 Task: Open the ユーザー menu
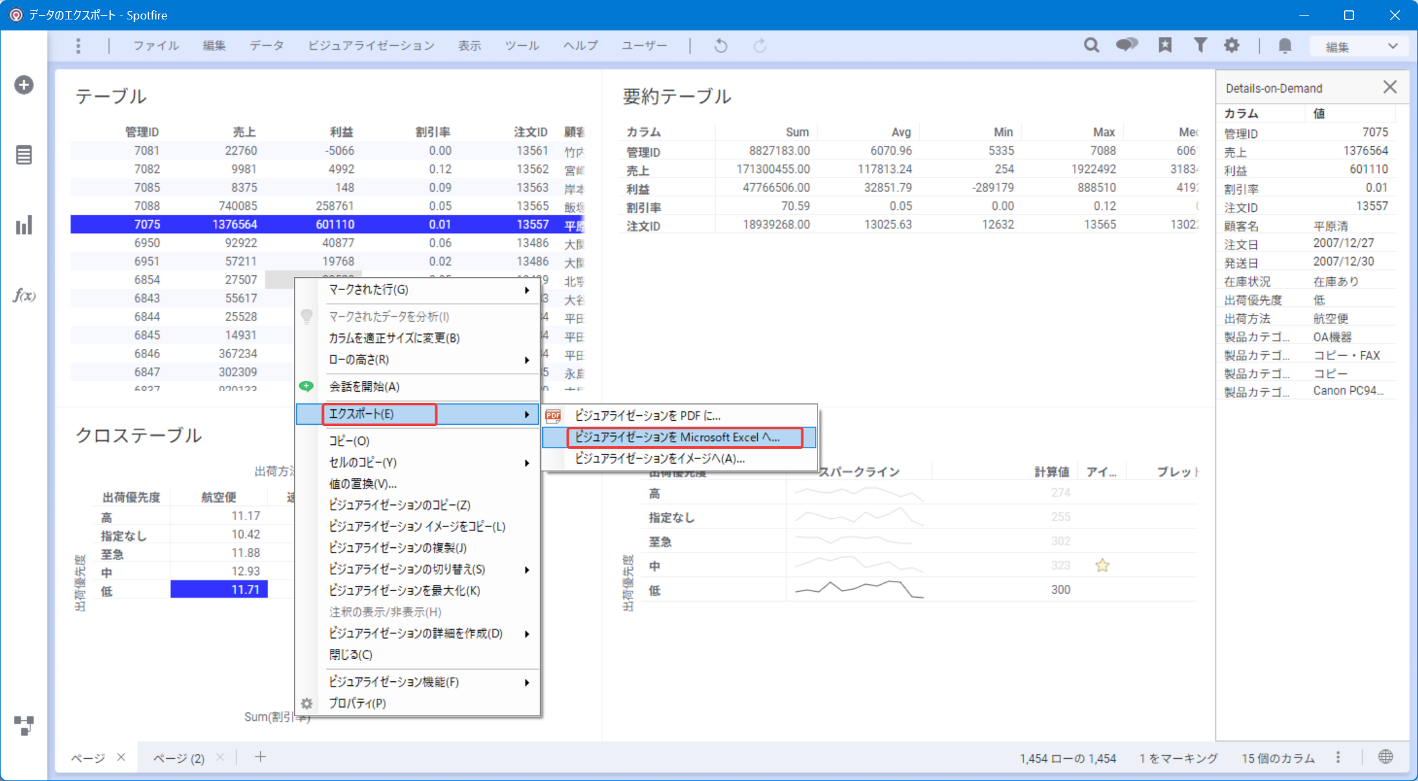point(644,46)
